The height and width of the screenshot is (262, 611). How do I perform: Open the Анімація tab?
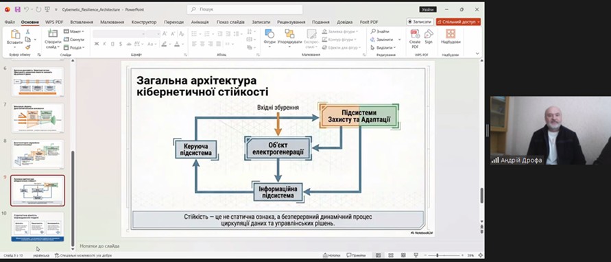200,22
